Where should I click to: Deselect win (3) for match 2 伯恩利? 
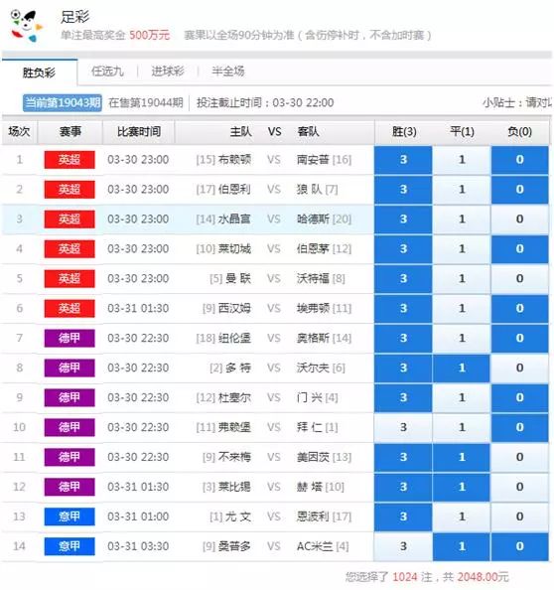tap(403, 190)
